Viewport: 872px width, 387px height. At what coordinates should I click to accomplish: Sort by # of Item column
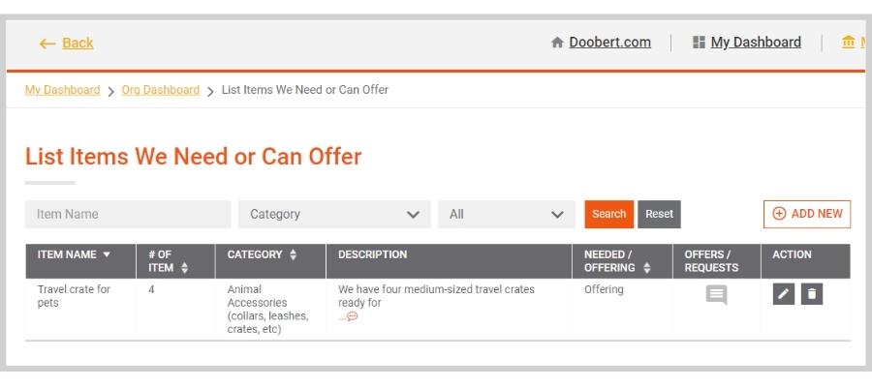pyautogui.click(x=184, y=268)
